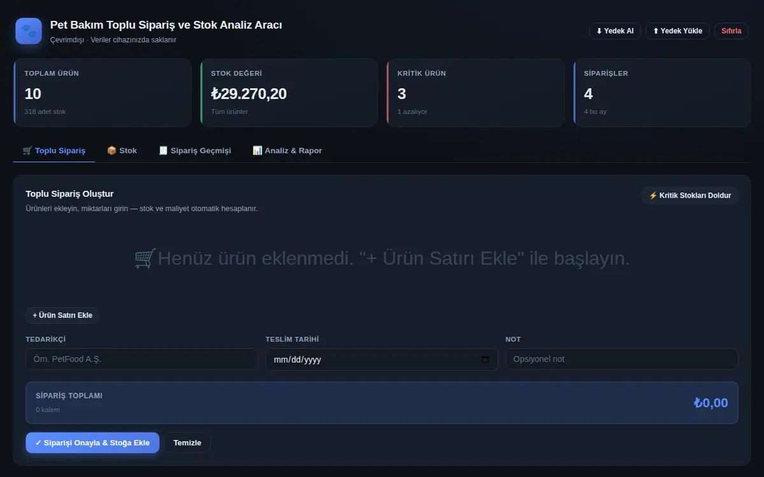
Task: Click the 'Henüz ürün eklenmedi' empty message
Action: click(382, 258)
